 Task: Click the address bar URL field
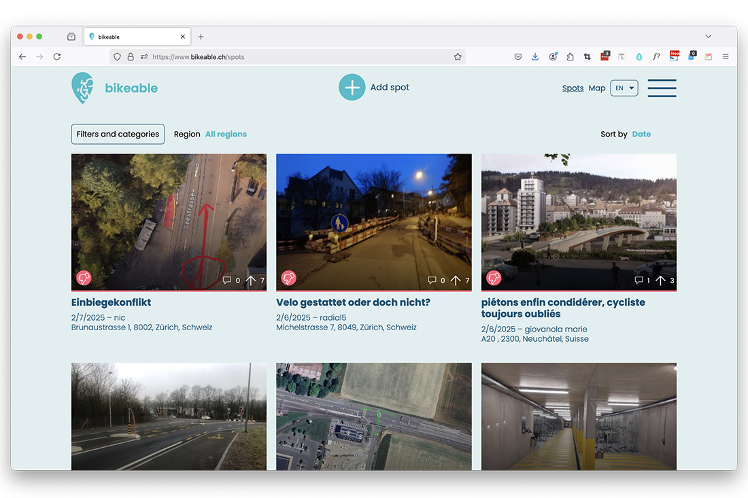[288, 56]
